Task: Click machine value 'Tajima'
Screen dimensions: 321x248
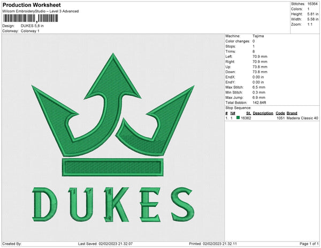Action: pos(258,36)
